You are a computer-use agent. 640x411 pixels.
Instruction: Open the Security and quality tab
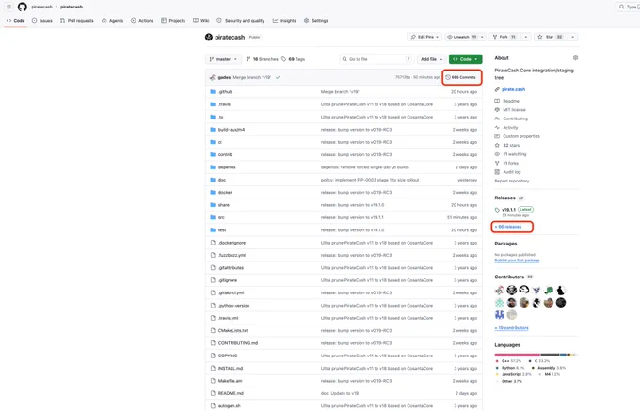[x=240, y=20]
